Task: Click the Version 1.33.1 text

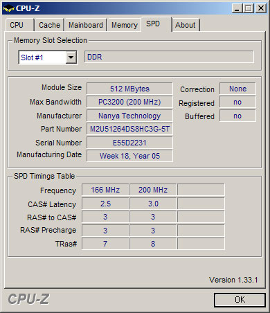Action: coord(233,280)
